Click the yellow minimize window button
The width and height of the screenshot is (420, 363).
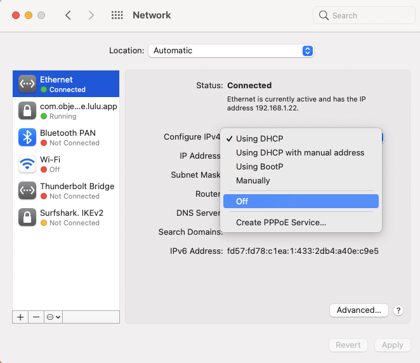pyautogui.click(x=29, y=15)
